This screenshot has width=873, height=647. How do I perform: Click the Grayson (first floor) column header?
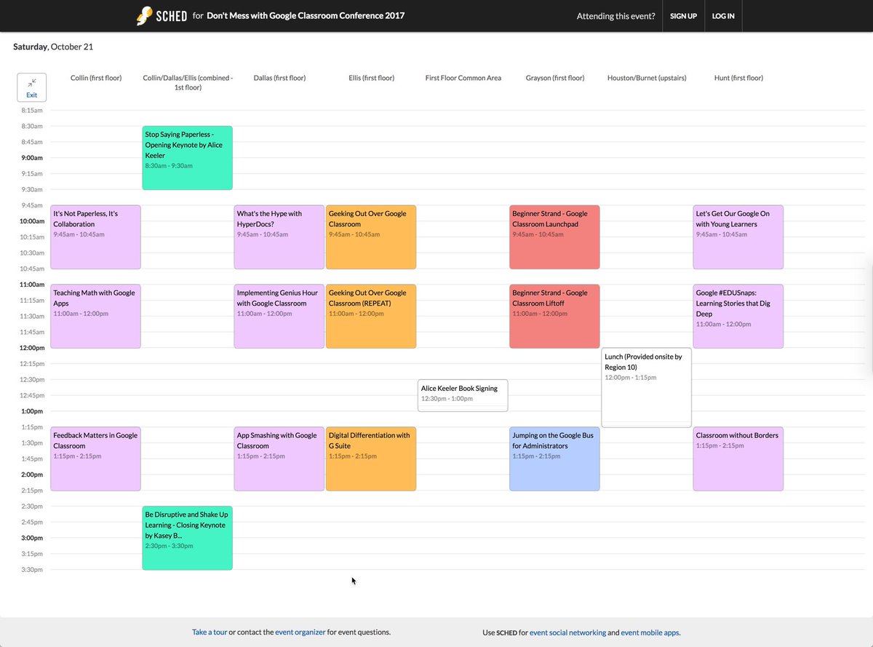pyautogui.click(x=555, y=78)
